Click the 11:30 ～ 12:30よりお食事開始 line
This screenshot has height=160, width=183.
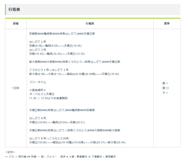(x=48, y=98)
